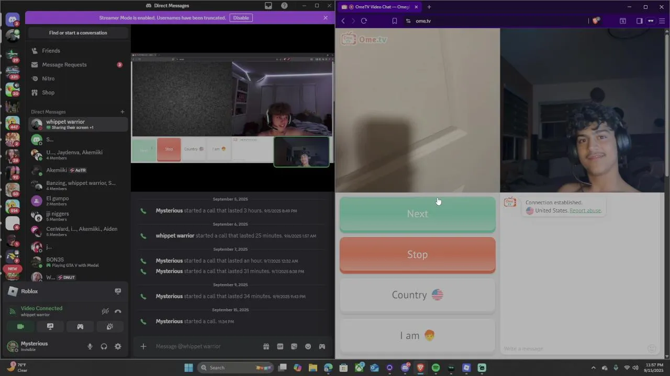
Task: Open Find or start a conversation search
Action: click(x=78, y=33)
